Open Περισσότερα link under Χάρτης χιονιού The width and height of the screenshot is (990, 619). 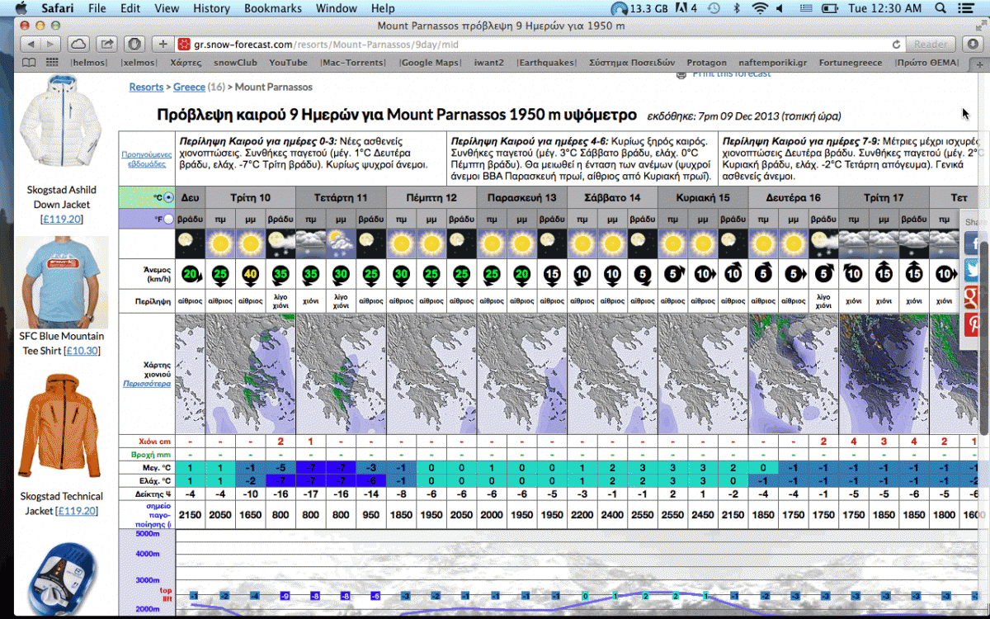pos(146,384)
